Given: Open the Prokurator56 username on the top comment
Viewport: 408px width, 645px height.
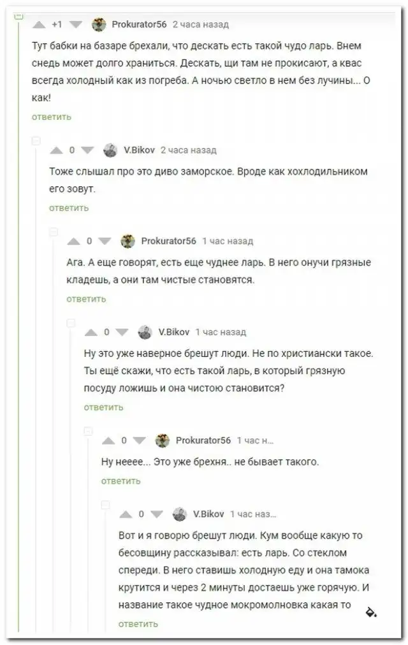Looking at the screenshot, I should (139, 25).
